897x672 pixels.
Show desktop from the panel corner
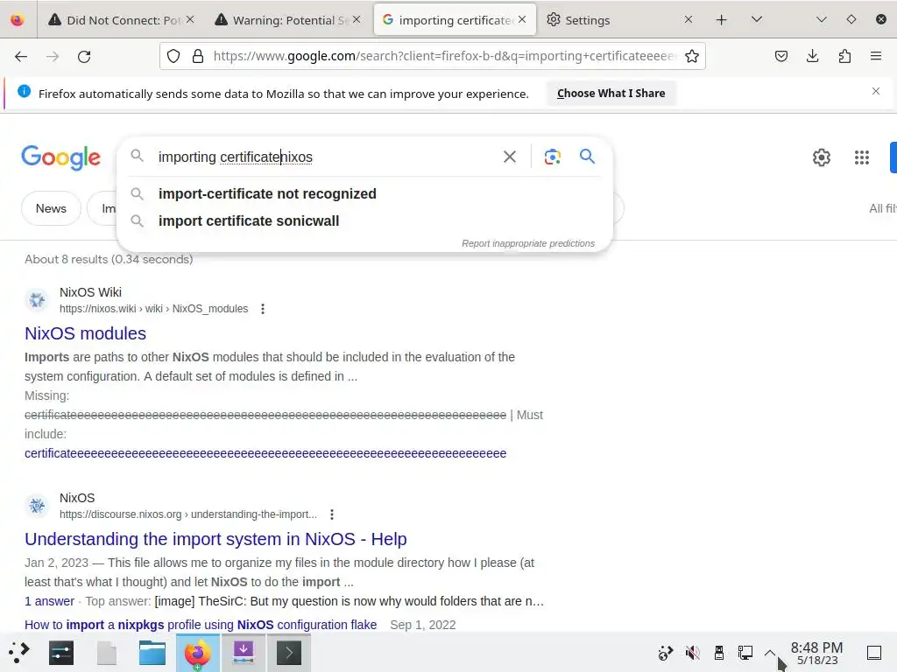[874, 653]
